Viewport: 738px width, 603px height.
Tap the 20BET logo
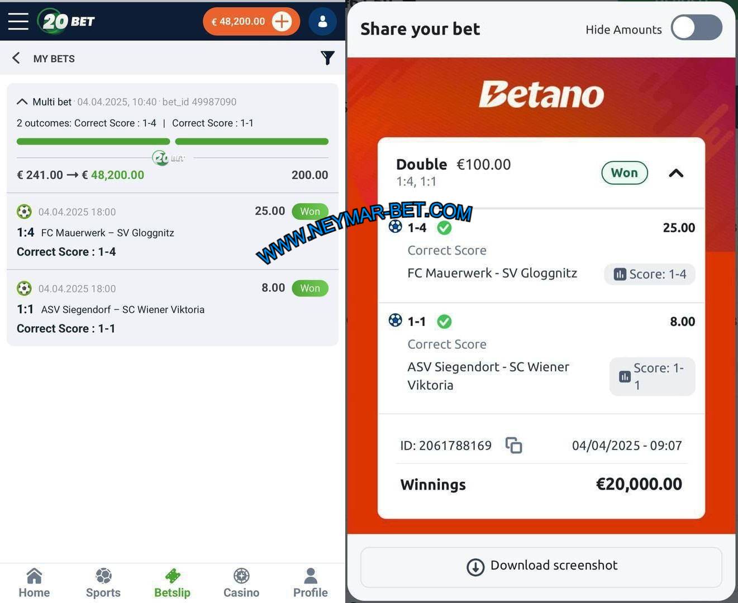(x=66, y=21)
